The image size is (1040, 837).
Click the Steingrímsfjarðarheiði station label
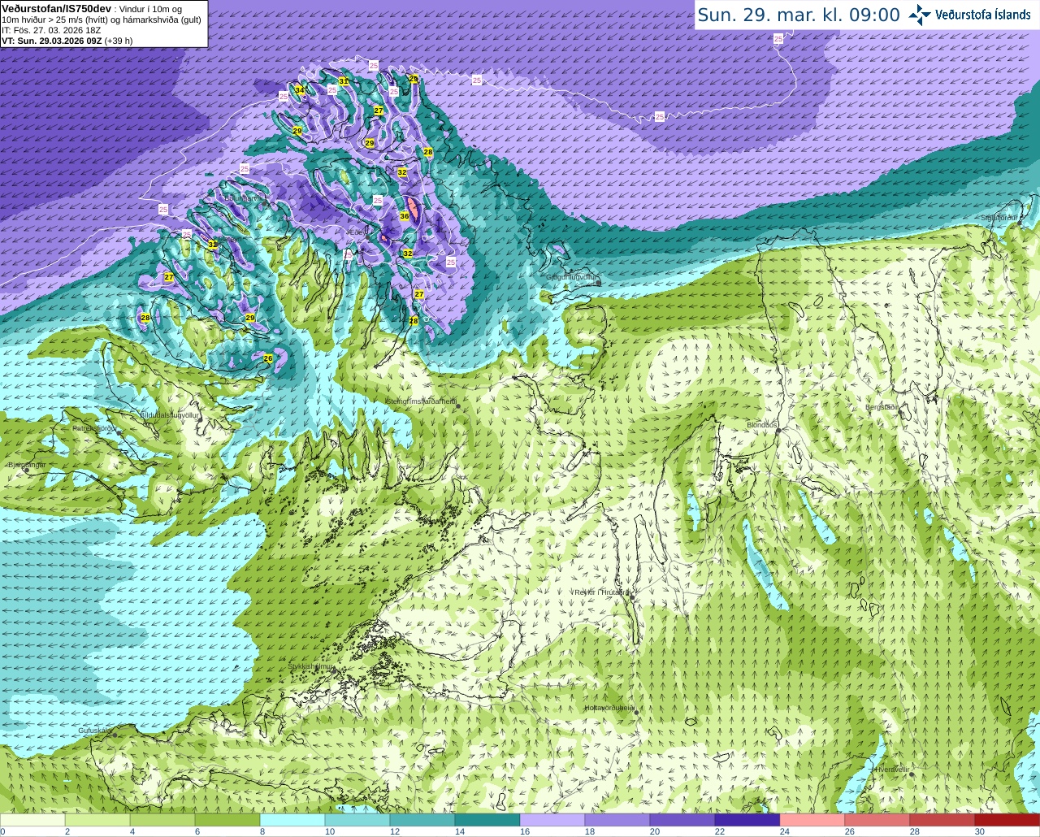click(x=421, y=401)
